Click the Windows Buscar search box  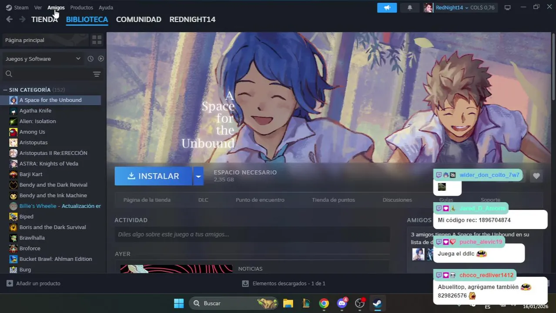point(233,303)
